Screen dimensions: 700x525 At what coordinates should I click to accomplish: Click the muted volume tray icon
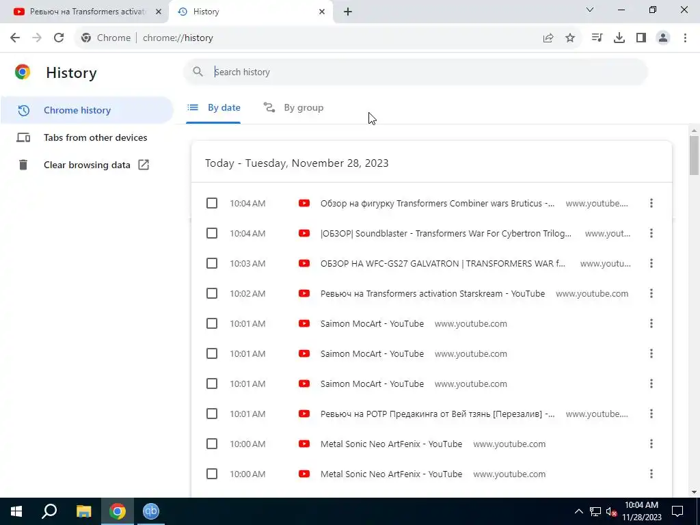click(611, 511)
